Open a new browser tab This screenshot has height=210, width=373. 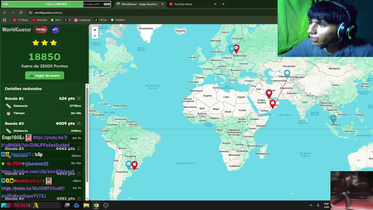(223, 4)
